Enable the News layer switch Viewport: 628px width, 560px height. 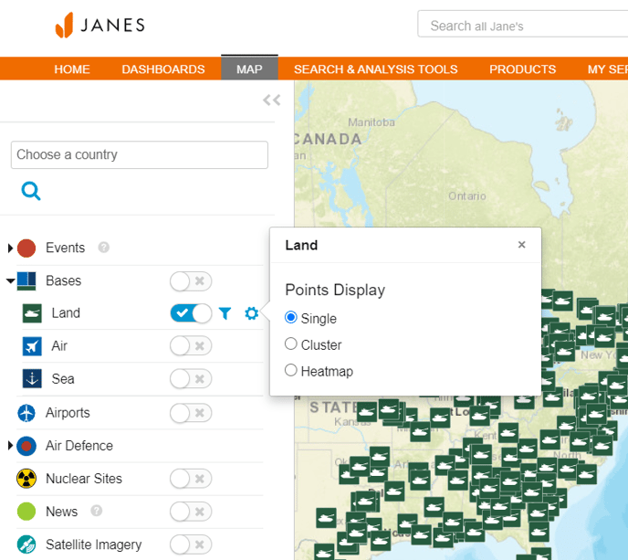(191, 512)
